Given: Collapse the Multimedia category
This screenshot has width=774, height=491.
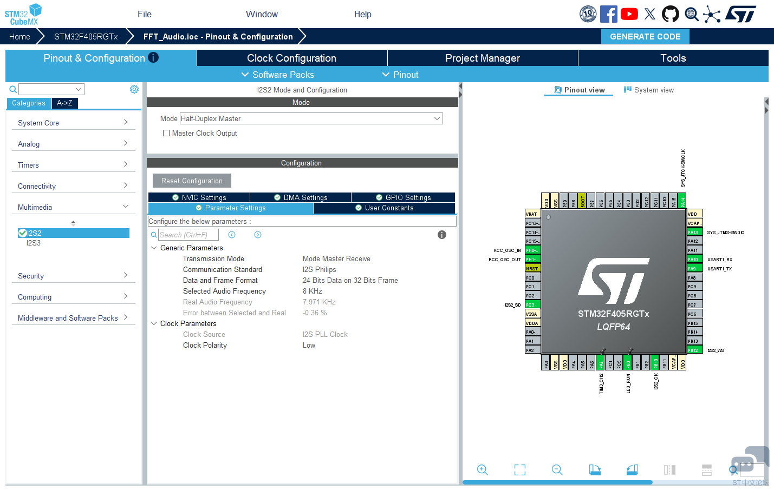Looking at the screenshot, I should pos(73,207).
